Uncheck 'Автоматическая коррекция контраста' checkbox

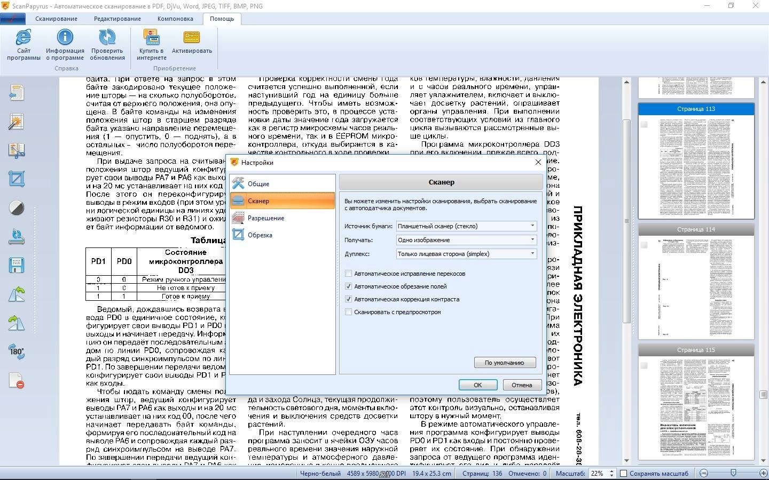click(349, 299)
